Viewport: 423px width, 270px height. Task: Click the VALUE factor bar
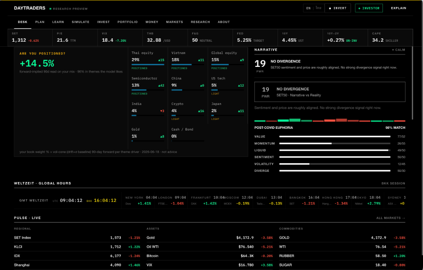coord(335,137)
